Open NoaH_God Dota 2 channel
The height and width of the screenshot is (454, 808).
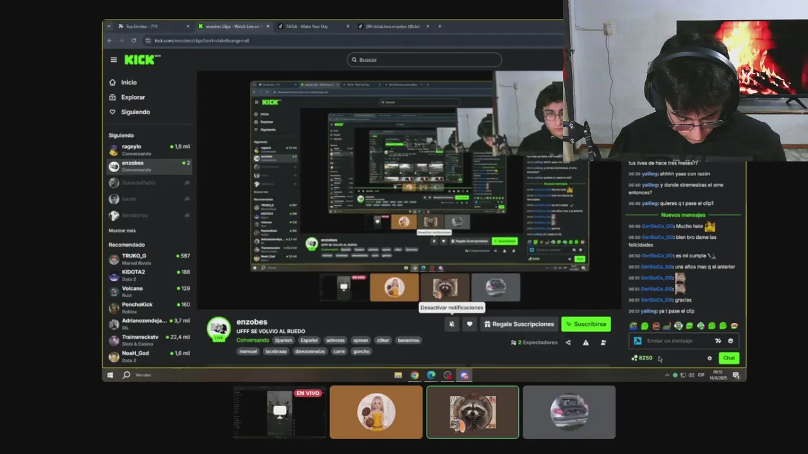pyautogui.click(x=149, y=356)
